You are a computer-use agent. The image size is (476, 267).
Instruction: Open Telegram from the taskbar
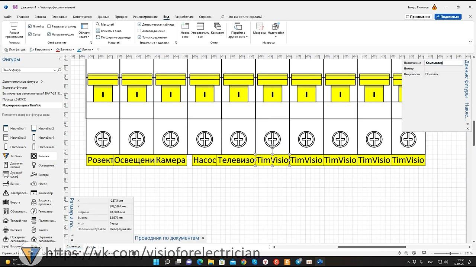tap(299, 262)
